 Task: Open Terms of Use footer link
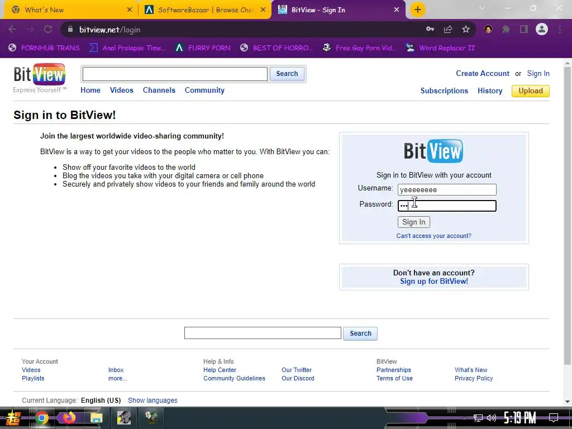pyautogui.click(x=394, y=378)
